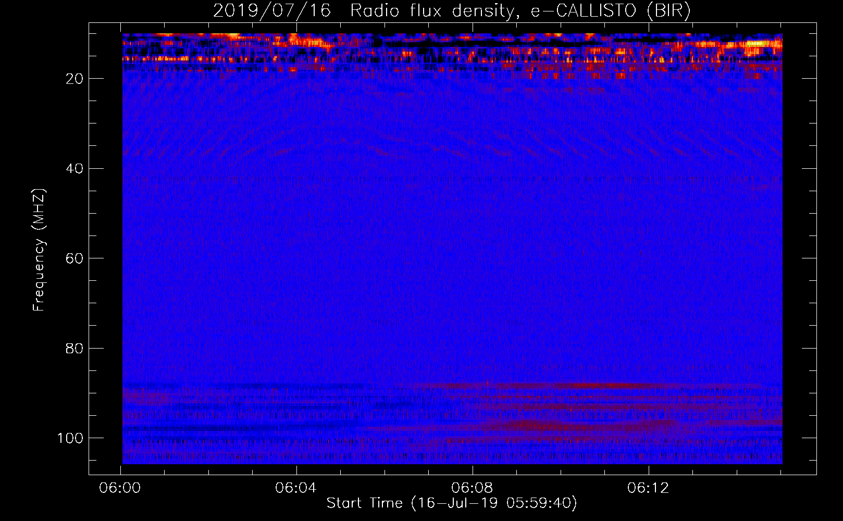The width and height of the screenshot is (843, 521).
Task: Click the '80' frequency tick label
Action: tap(75, 348)
